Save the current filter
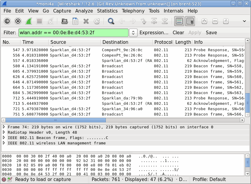 (x=211, y=33)
